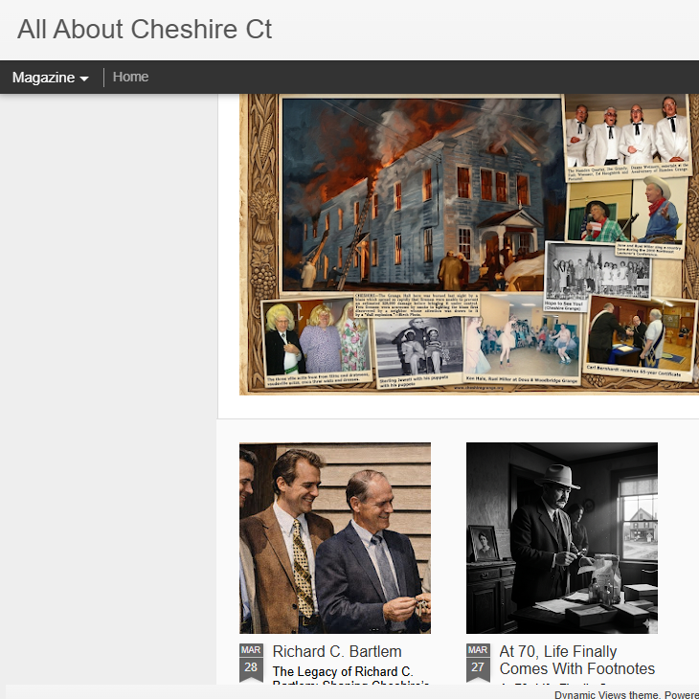Click the photo of two smiling men
Image resolution: width=699 pixels, height=699 pixels.
(335, 538)
